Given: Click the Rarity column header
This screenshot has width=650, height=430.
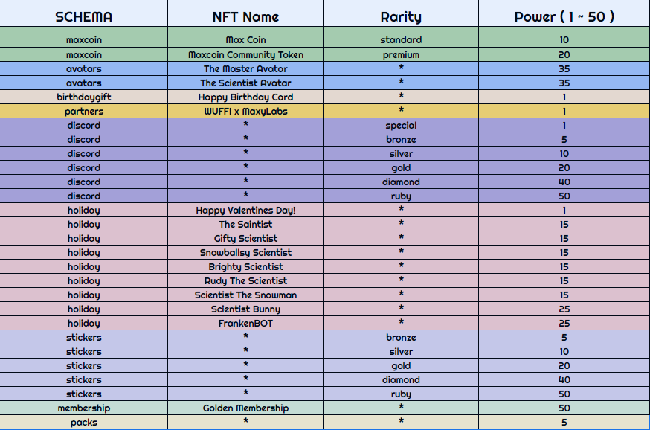Looking at the screenshot, I should (401, 16).
